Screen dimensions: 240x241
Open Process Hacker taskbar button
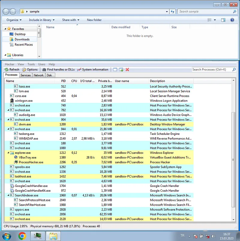37,236
